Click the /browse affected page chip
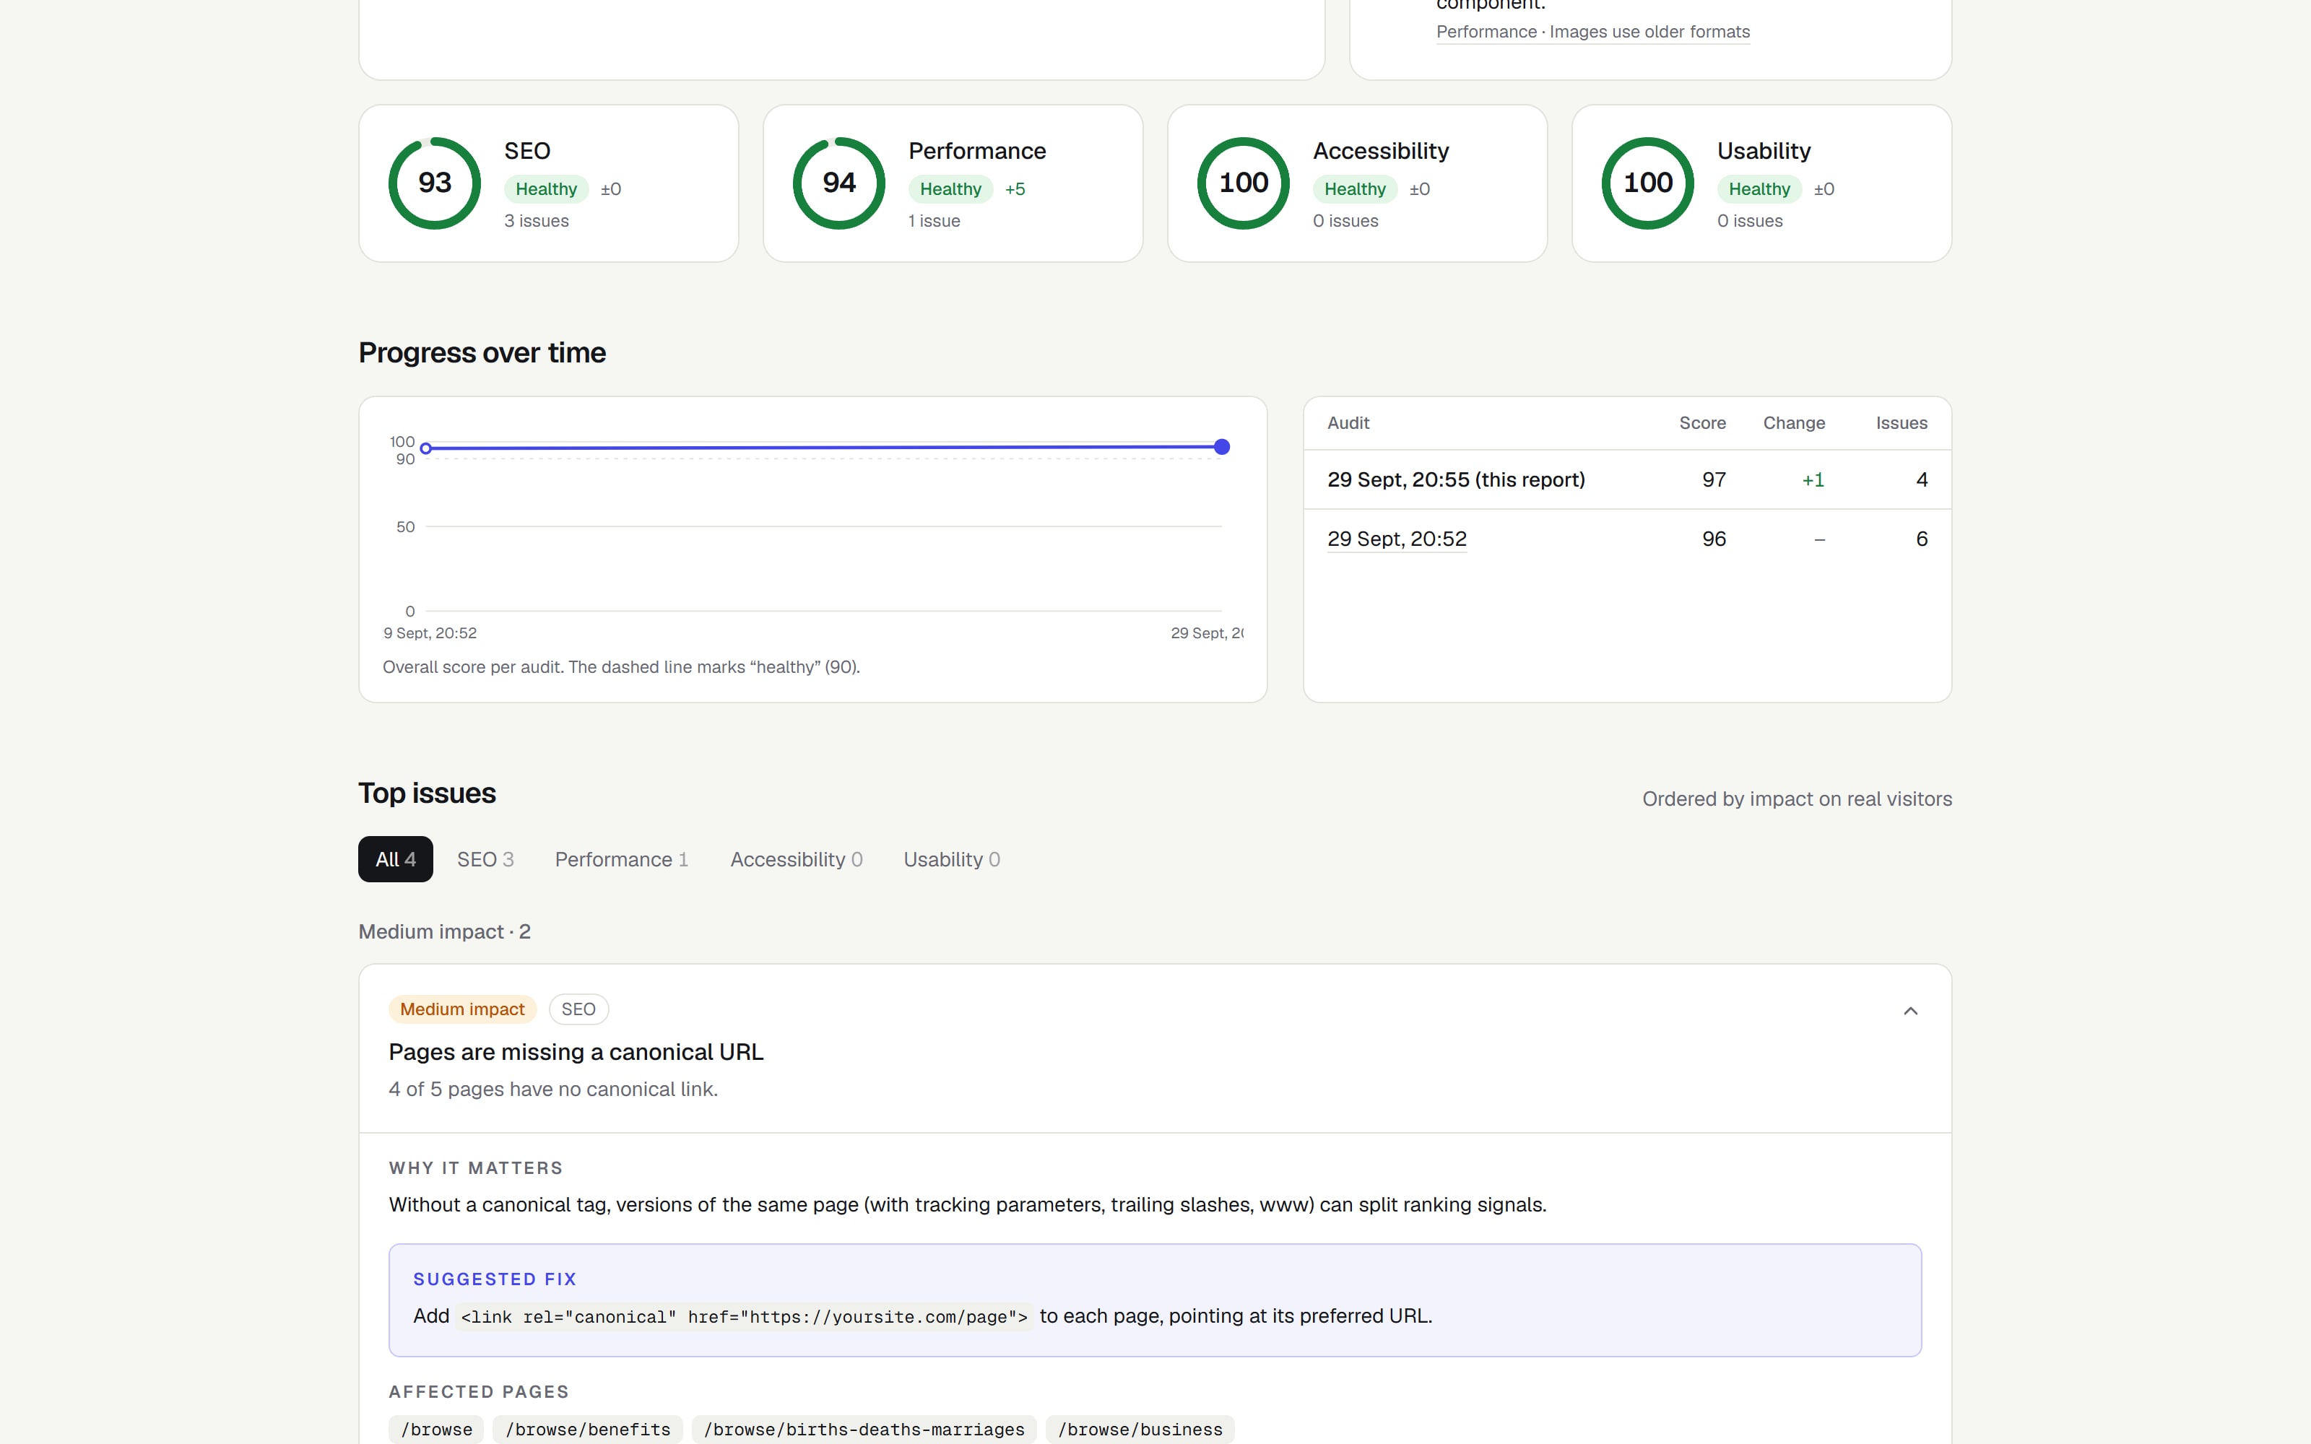 click(x=436, y=1430)
